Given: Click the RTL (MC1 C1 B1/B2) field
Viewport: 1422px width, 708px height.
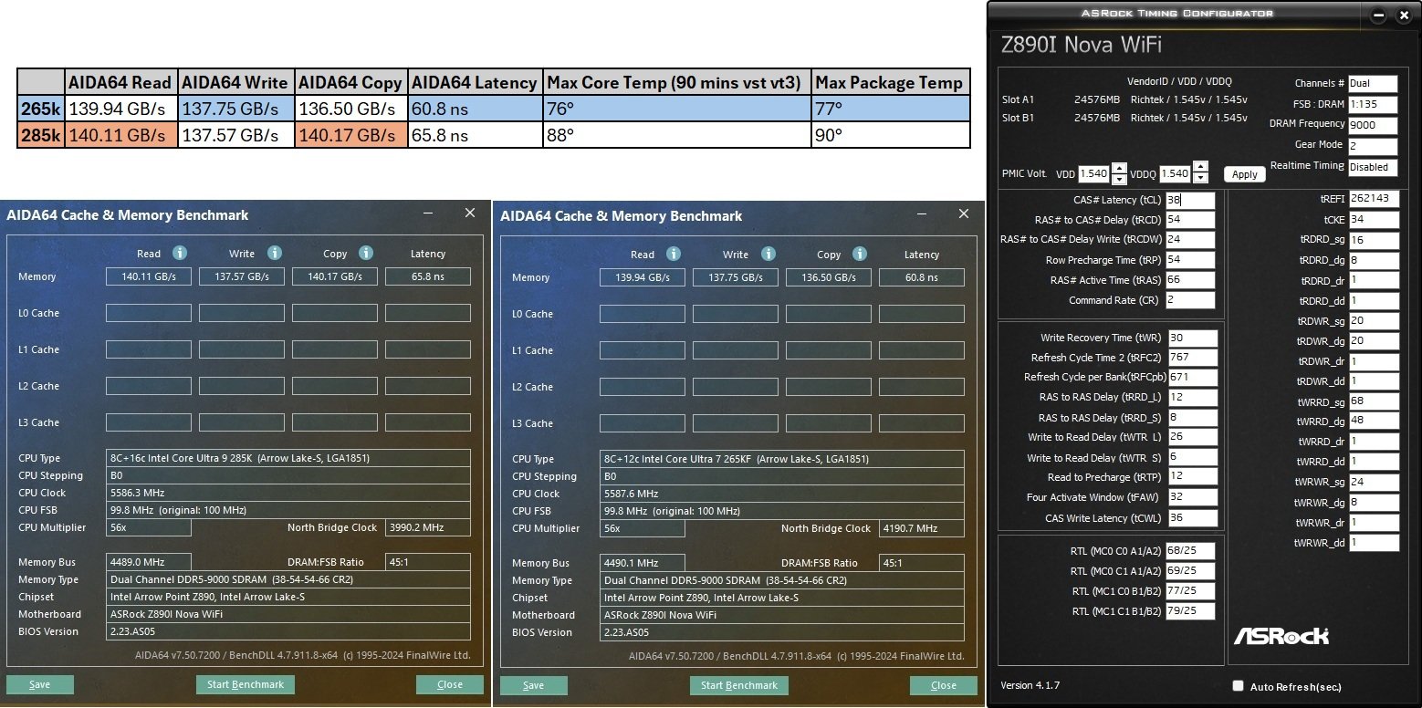Looking at the screenshot, I should [1190, 611].
